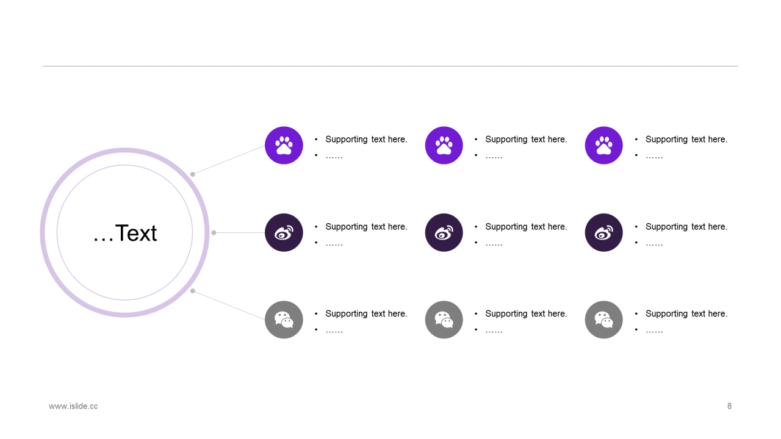The width and height of the screenshot is (781, 439).
Task: Select the leftmost gray WeChat icon
Action: [284, 319]
